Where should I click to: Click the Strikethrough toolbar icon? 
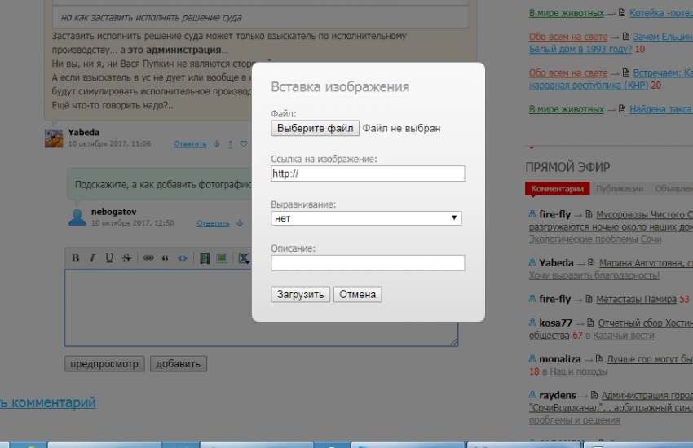pyautogui.click(x=126, y=258)
